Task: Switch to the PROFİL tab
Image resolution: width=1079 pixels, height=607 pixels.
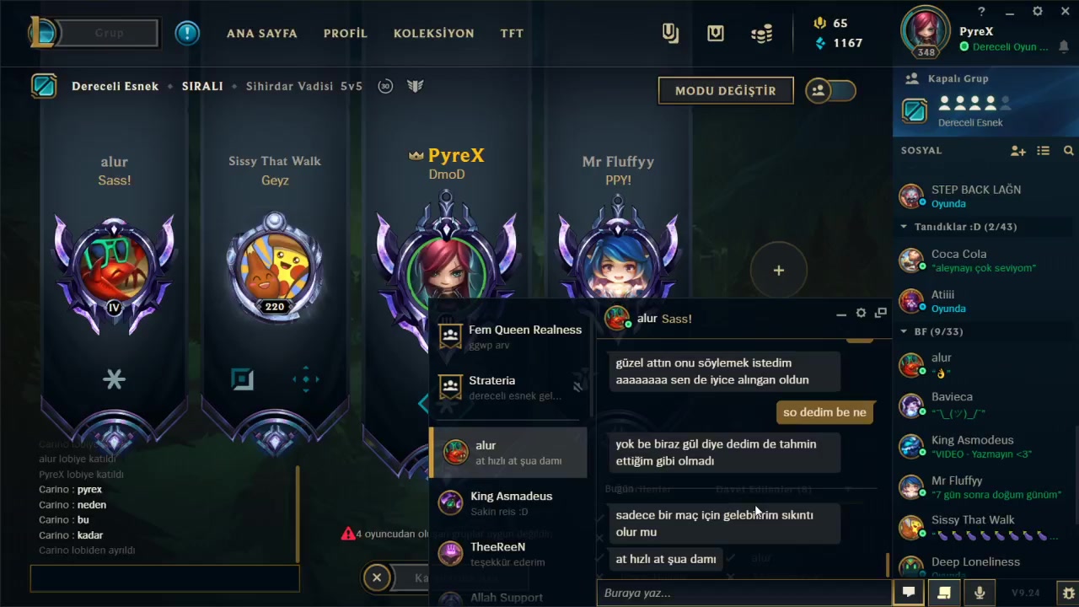Action: click(x=346, y=34)
